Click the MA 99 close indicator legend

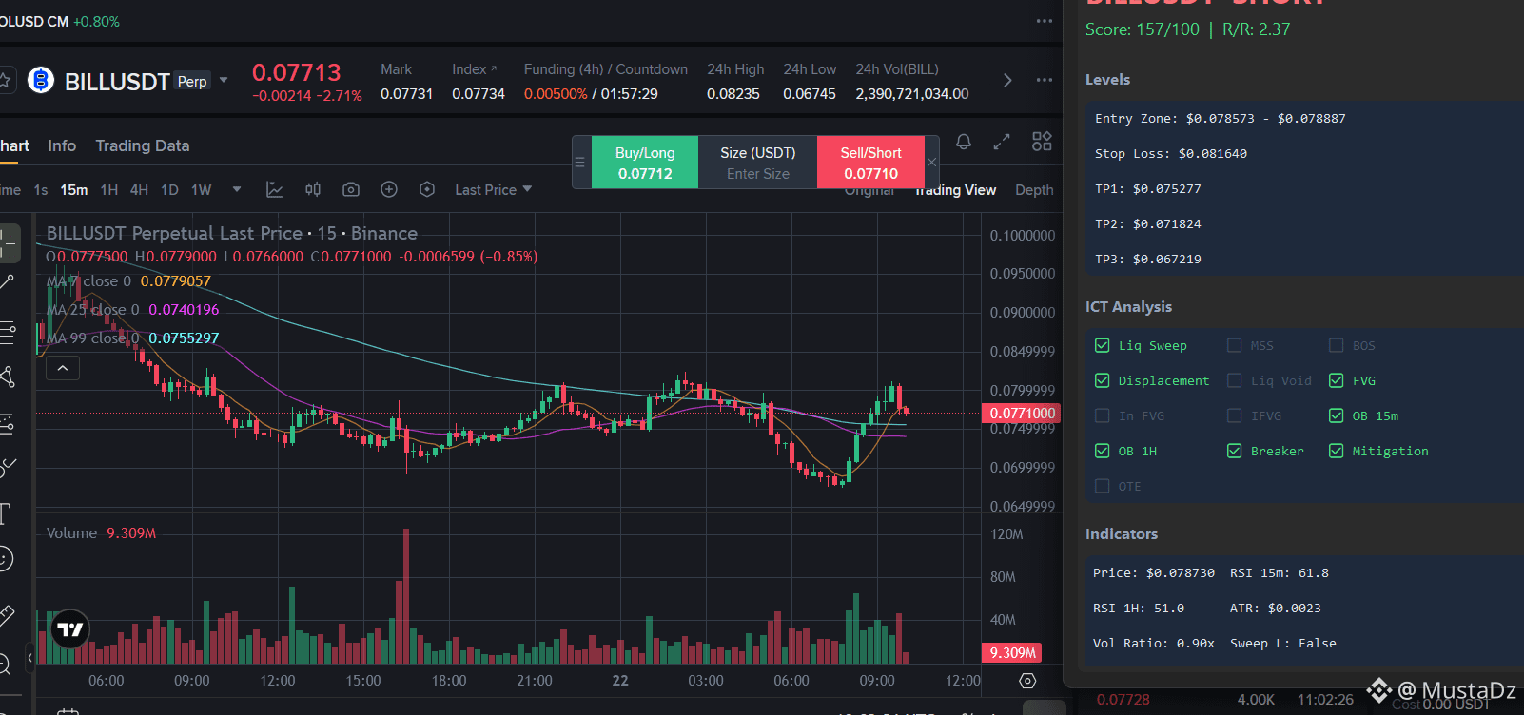pyautogui.click(x=132, y=338)
